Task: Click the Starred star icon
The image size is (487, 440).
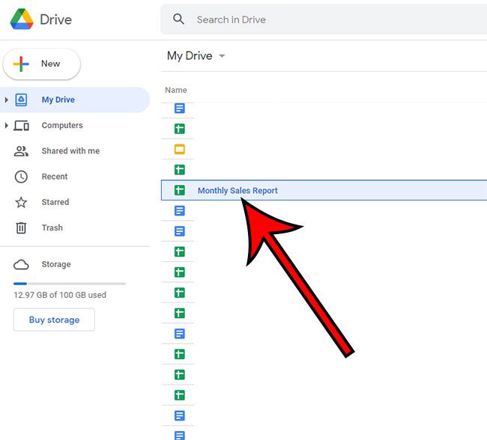Action: pyautogui.click(x=22, y=202)
